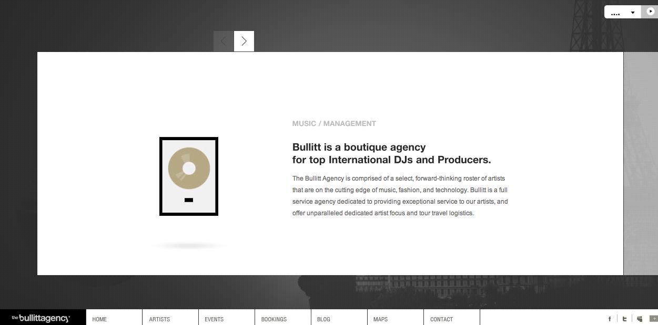This screenshot has width=658, height=325.
Task: Open the Maps page
Action: [x=380, y=319]
